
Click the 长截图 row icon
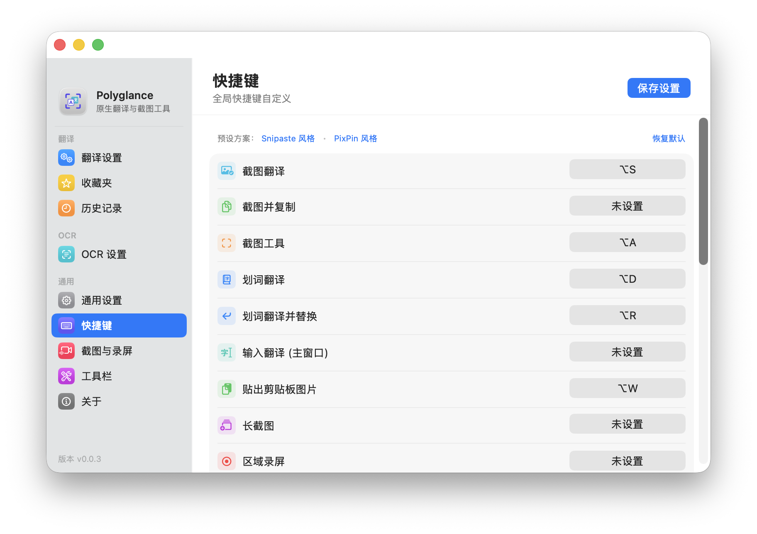(227, 425)
